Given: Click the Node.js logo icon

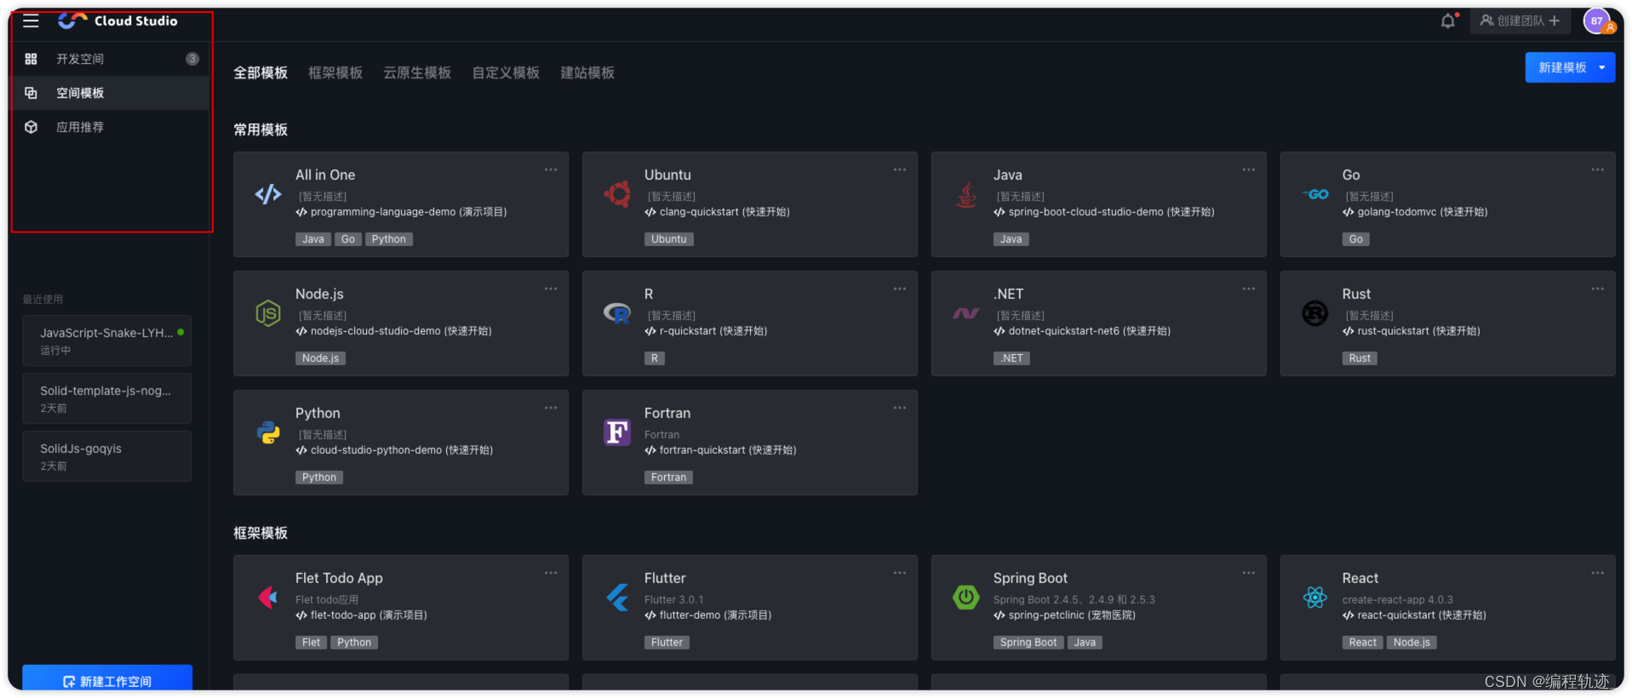Looking at the screenshot, I should point(268,313).
